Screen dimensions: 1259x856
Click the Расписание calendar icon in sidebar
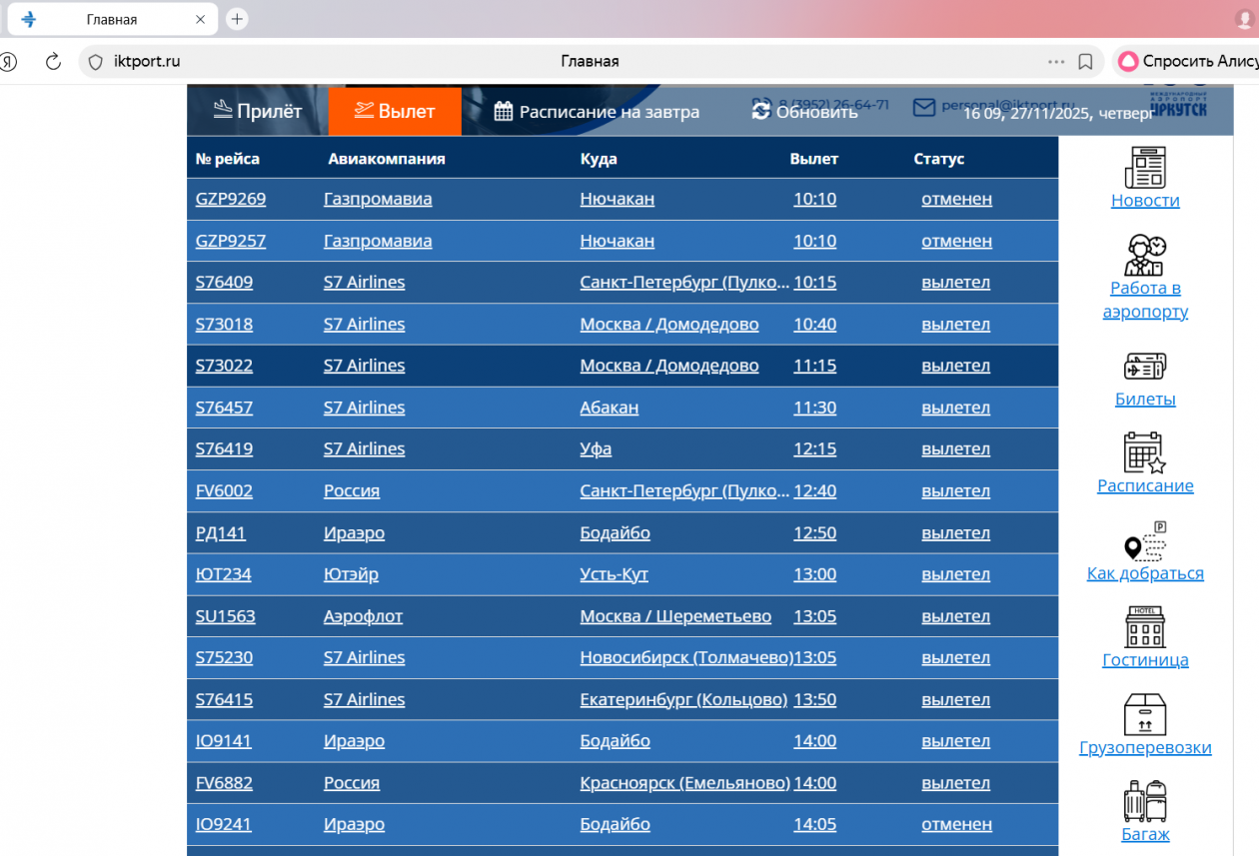(1145, 452)
